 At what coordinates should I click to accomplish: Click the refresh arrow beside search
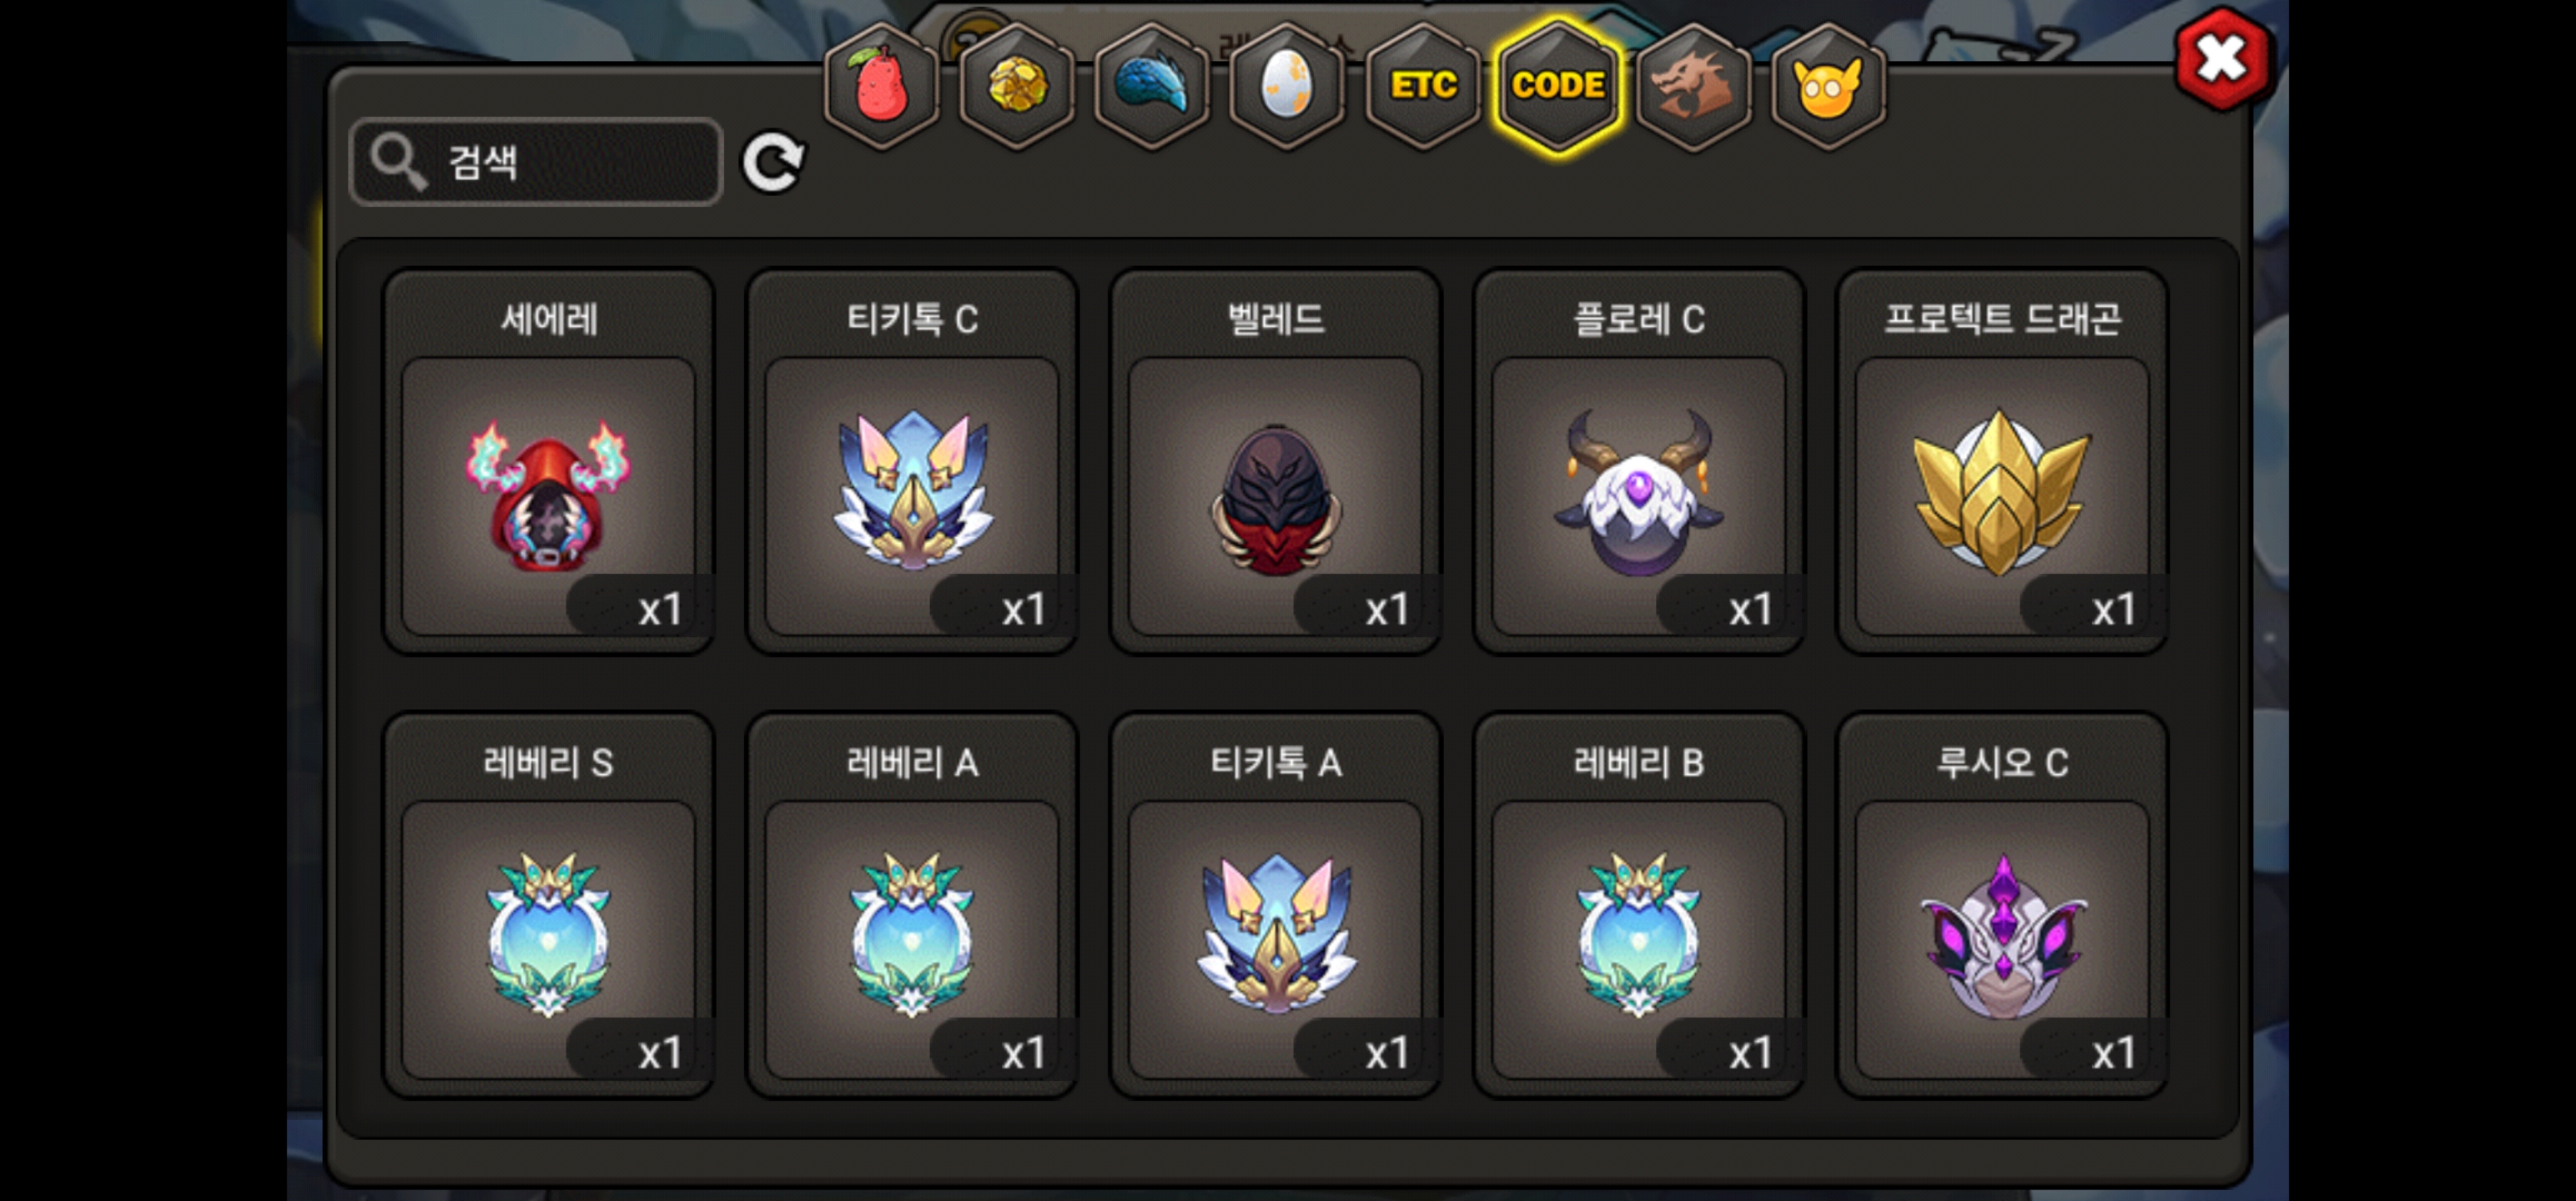(772, 162)
